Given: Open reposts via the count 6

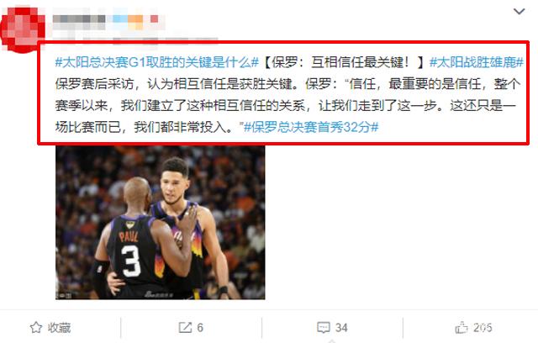Looking at the screenshot, I should click(200, 328).
